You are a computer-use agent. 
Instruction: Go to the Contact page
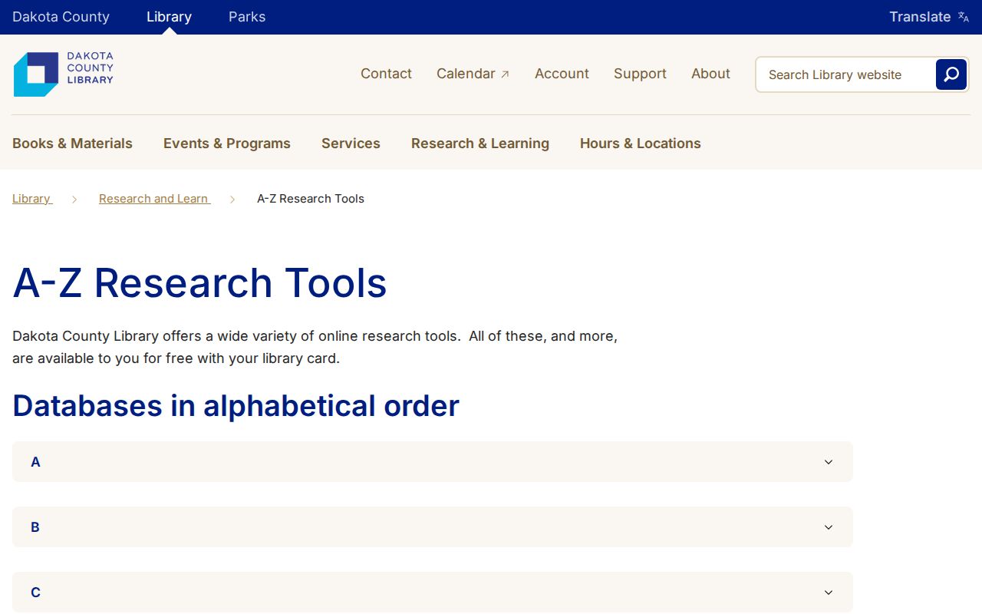386,74
